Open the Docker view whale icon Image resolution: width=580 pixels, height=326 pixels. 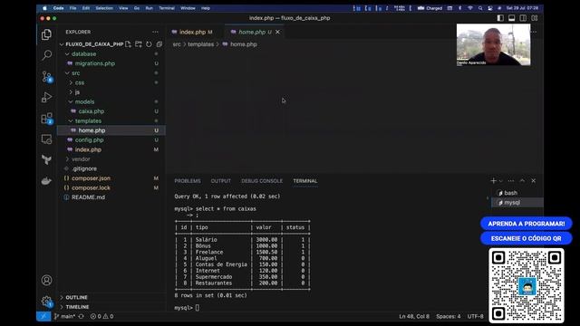(46, 181)
